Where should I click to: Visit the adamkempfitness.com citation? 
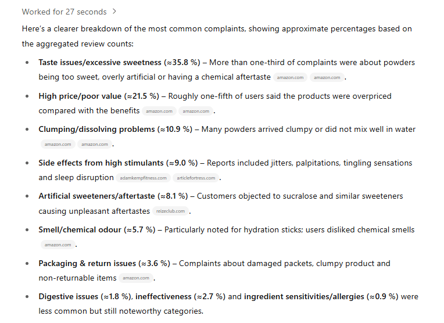pos(144,178)
